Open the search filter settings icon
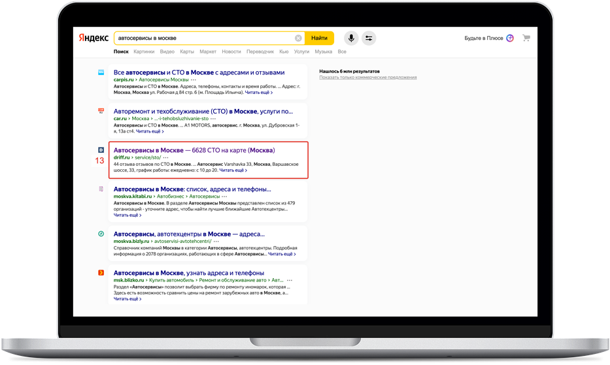This screenshot has height=365, width=610. [x=369, y=38]
